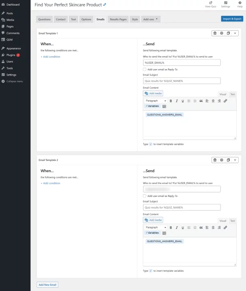Viewport: 246px width, 291px height.
Task: Duplicate Email Template 1 with copy icon
Action: [228, 33]
